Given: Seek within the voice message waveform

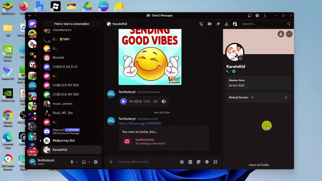Looking at the screenshot, I should pyautogui.click(x=135, y=101).
